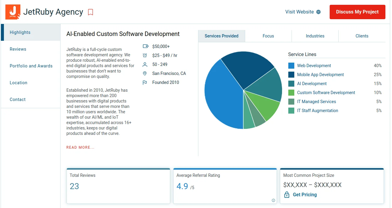Click the Service Lines heading
The height and width of the screenshot is (208, 392).
(302, 55)
